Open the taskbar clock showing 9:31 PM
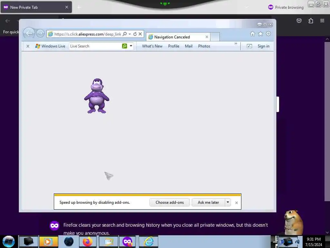The height and width of the screenshot is (248, 330). [x=314, y=242]
